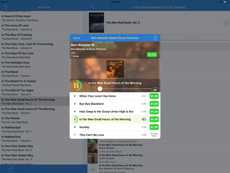Viewport: 230px width, 173px height.
Task: Tap Frank Sinatra album artwork thumbnail
Action: point(92,148)
